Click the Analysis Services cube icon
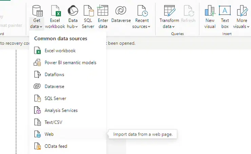251x154 pixels. [x=38, y=110]
